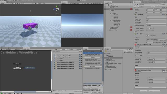Open the Interpolate dropdown

tap(156, 24)
